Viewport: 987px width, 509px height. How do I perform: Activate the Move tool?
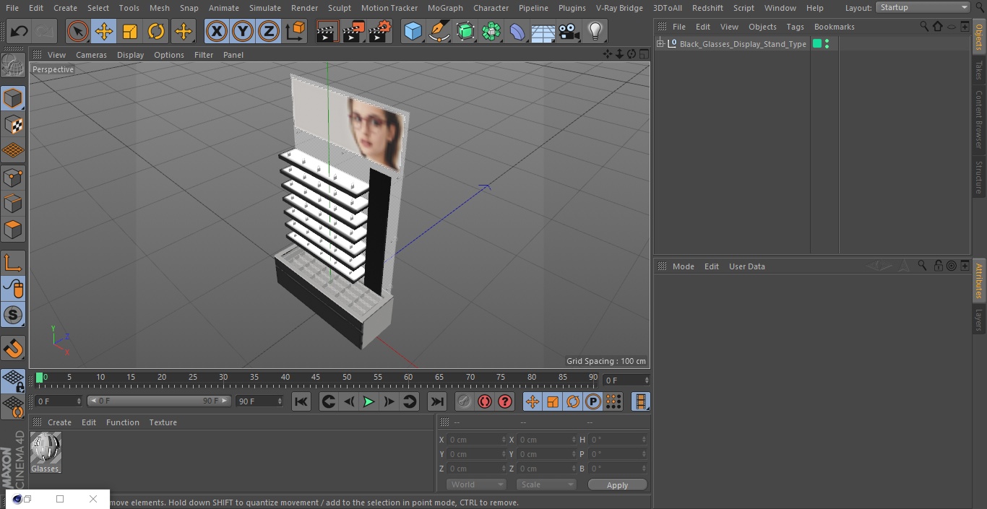point(104,32)
